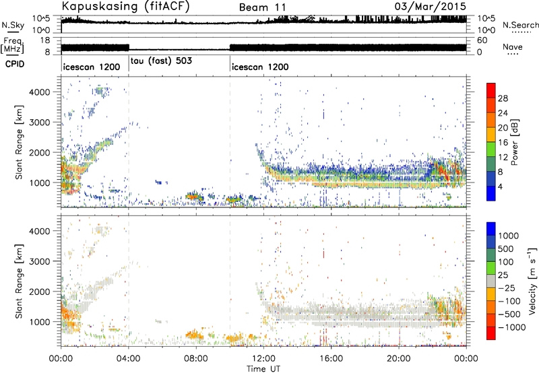Click the 28 label on the power colorbar

(x=503, y=98)
